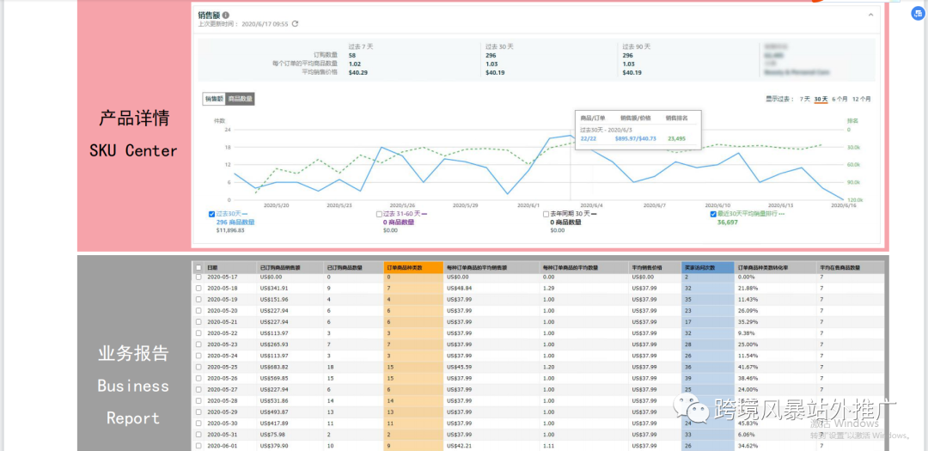The image size is (928, 451).
Task: Click the average quantity value 1.29
Action: [x=548, y=288]
